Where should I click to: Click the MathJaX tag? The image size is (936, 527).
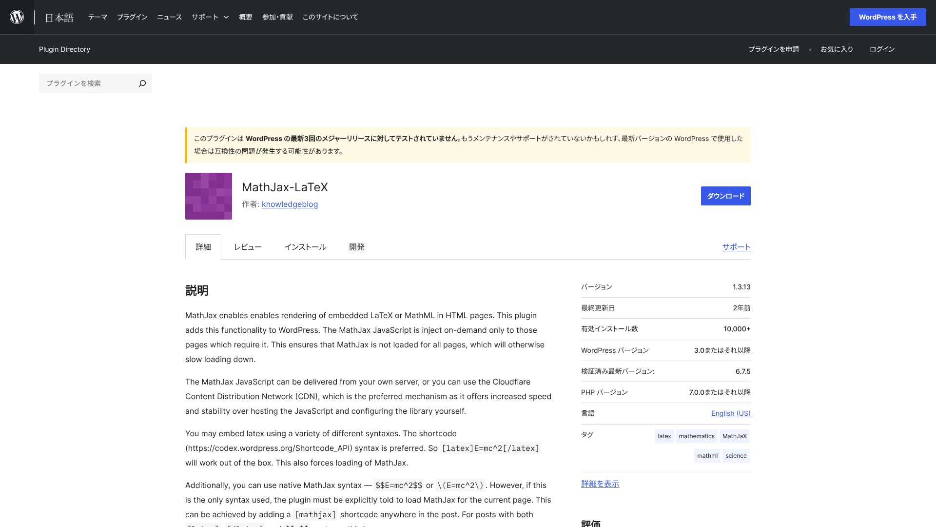point(735,436)
